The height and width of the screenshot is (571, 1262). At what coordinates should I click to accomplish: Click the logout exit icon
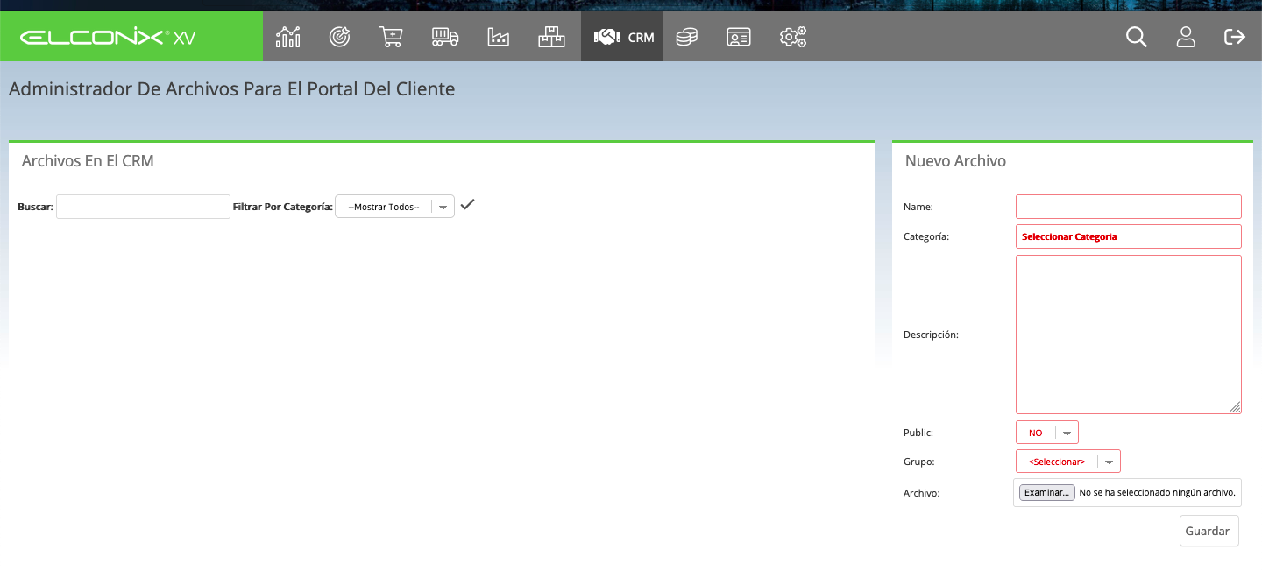(1235, 37)
